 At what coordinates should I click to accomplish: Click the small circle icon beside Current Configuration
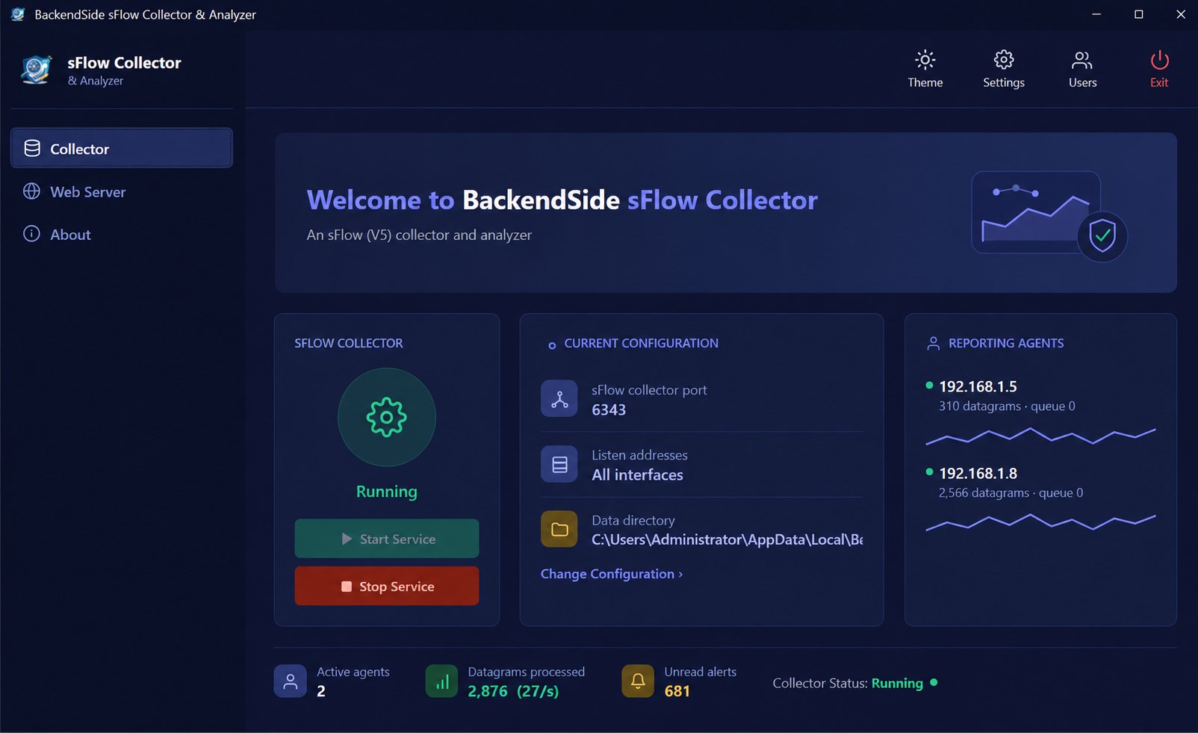(x=552, y=345)
